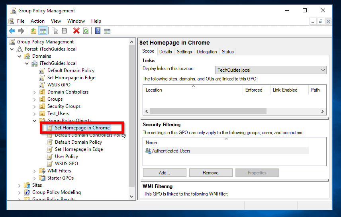
Task: Sort links by the Location column header
Action: (x=193, y=90)
